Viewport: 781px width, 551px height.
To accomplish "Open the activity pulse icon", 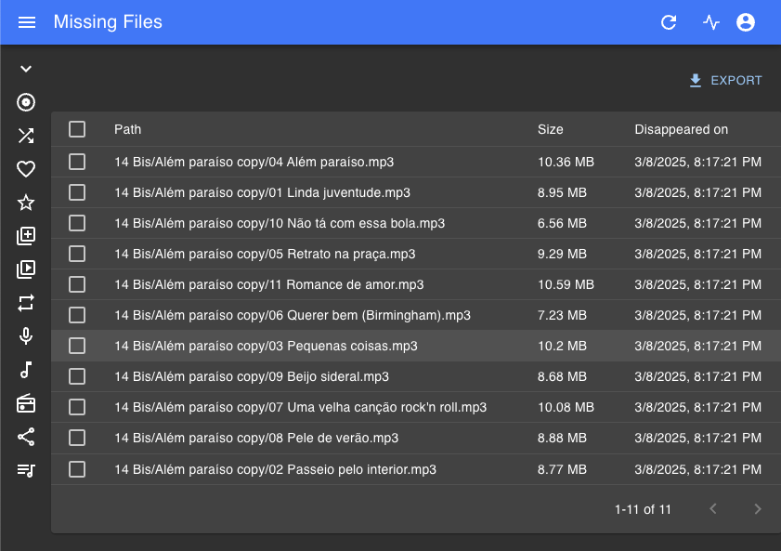I will [710, 22].
